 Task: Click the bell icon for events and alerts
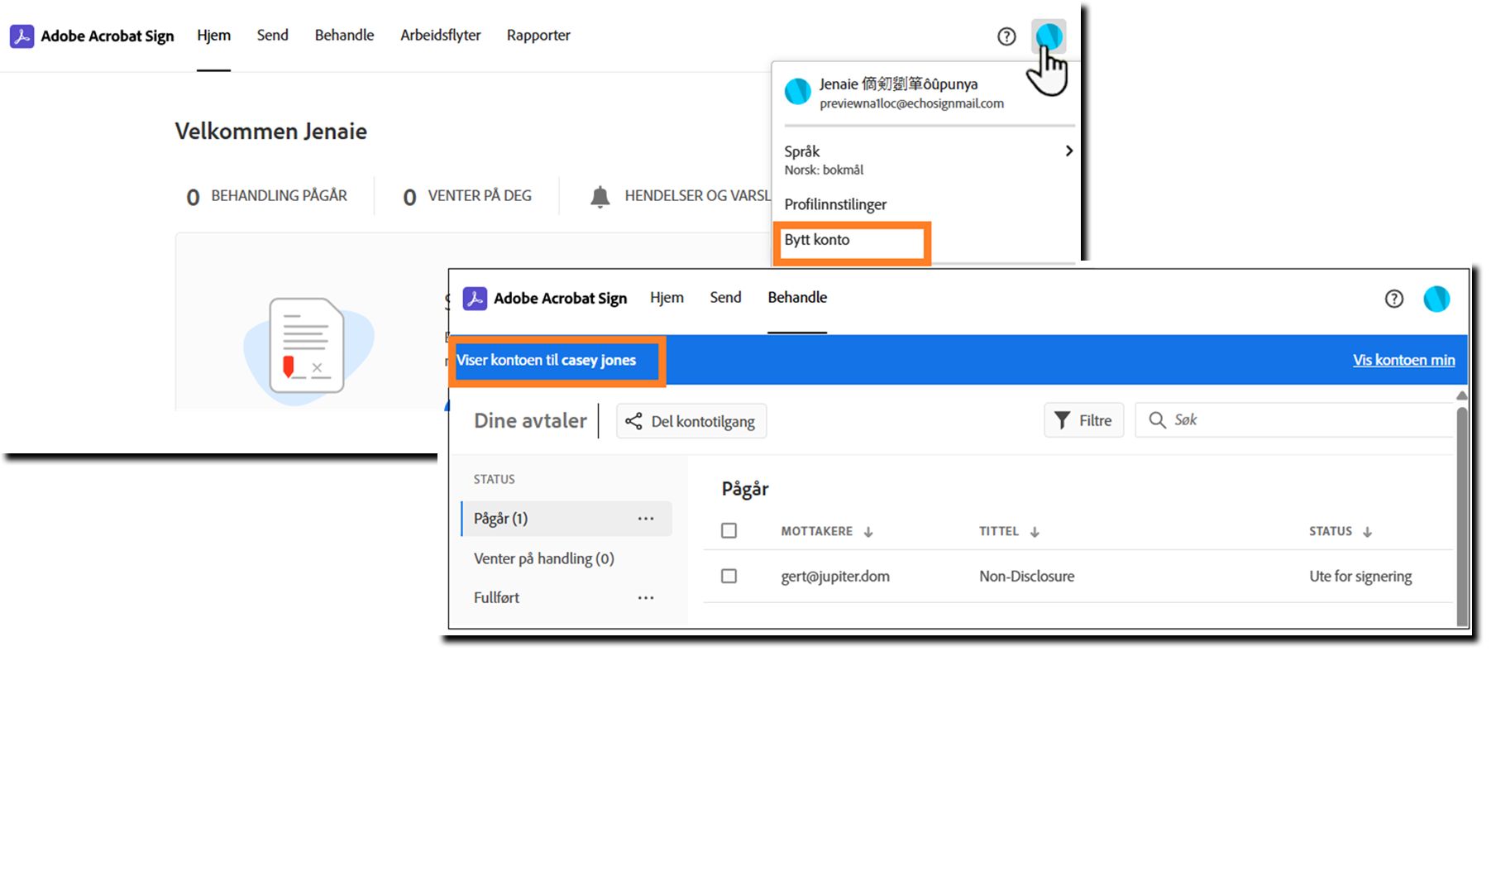pos(600,197)
